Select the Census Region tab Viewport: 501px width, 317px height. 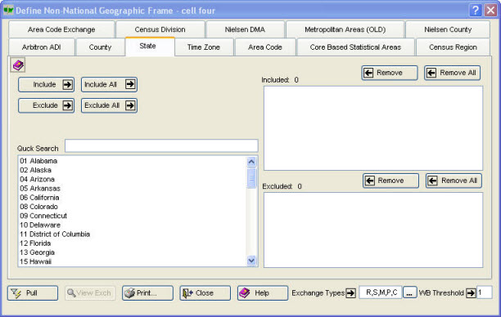(453, 47)
